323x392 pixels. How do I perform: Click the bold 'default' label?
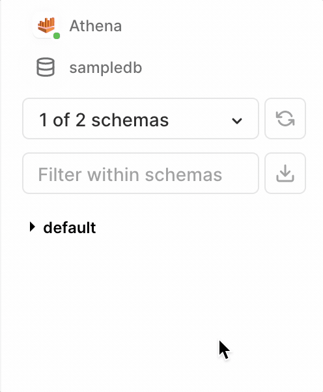pyautogui.click(x=70, y=227)
